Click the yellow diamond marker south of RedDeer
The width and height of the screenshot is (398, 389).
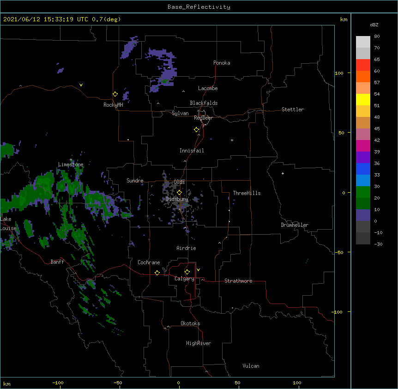coord(196,130)
